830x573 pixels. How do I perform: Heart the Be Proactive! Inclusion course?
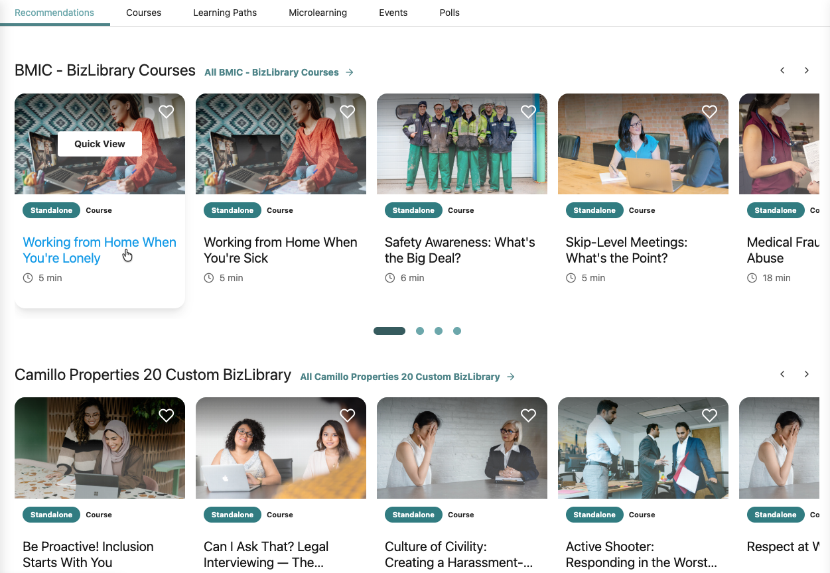(167, 416)
